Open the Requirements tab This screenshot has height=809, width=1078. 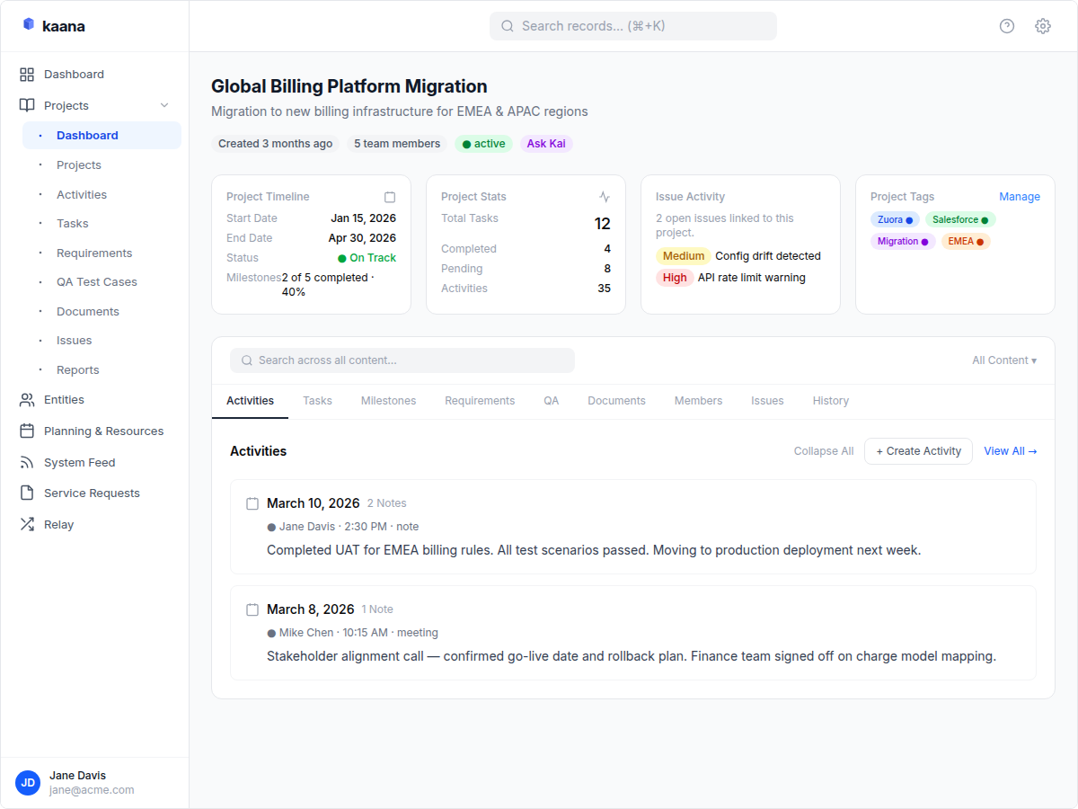coord(480,401)
